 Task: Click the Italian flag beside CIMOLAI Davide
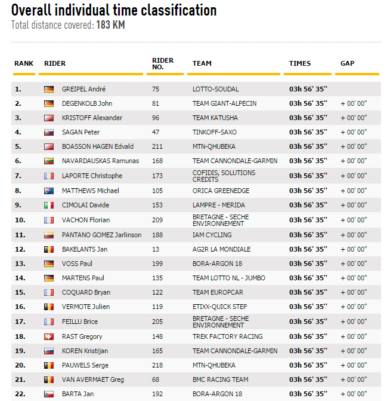click(49, 205)
